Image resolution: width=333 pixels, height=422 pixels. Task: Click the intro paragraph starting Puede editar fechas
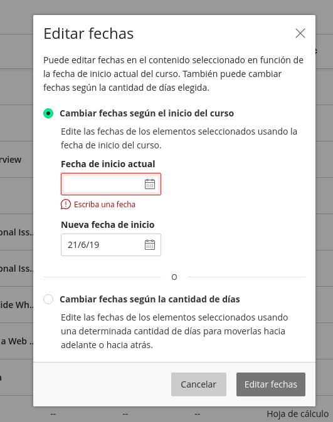tap(173, 74)
